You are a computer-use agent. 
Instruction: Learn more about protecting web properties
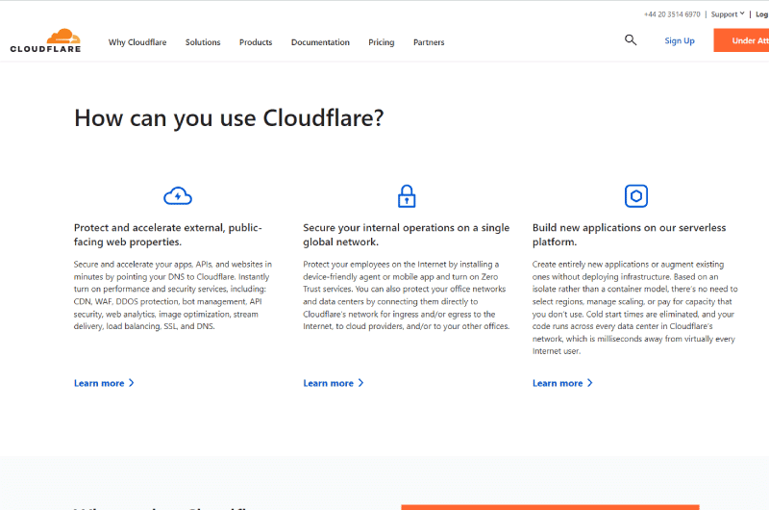click(104, 383)
